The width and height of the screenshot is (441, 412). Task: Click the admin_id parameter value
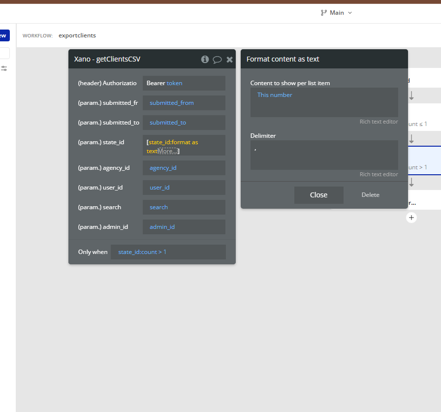184,227
